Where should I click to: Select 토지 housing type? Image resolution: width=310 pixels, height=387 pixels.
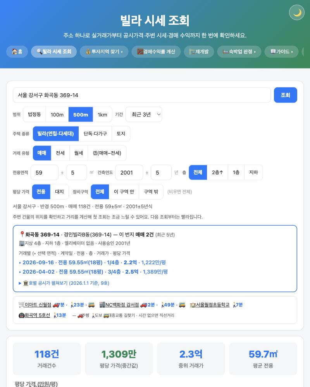point(121,134)
